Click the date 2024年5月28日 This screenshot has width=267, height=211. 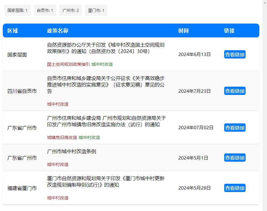[x=195, y=188]
